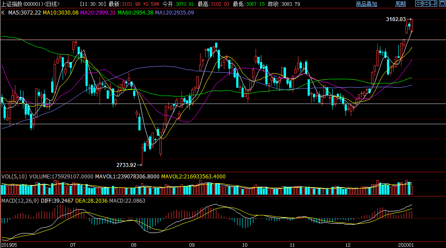Click the 202001 date axis label

coord(406,245)
